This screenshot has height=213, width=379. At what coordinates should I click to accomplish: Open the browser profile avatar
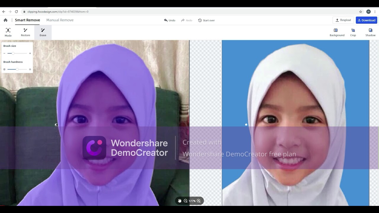pyautogui.click(x=368, y=12)
